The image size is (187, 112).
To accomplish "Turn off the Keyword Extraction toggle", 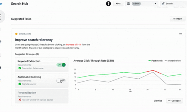I will (x=61, y=65).
